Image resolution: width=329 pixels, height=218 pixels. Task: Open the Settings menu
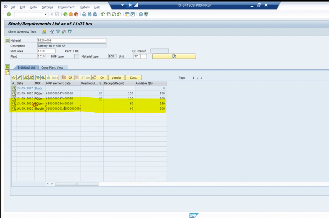[47, 7]
